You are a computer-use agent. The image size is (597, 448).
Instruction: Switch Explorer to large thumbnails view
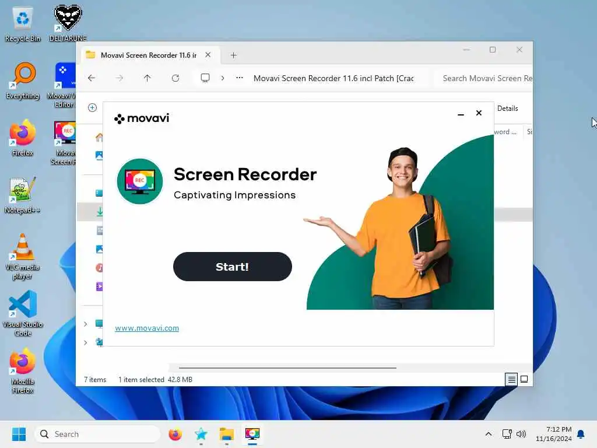point(524,379)
